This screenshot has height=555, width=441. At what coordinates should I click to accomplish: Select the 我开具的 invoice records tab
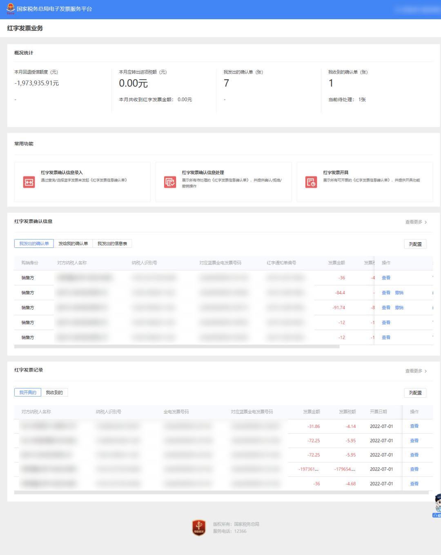[28, 392]
